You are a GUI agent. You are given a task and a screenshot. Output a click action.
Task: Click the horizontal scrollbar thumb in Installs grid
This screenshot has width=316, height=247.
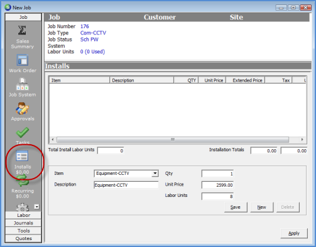point(173,139)
